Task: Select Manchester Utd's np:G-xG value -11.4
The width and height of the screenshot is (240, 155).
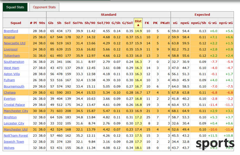Action: point(229,130)
